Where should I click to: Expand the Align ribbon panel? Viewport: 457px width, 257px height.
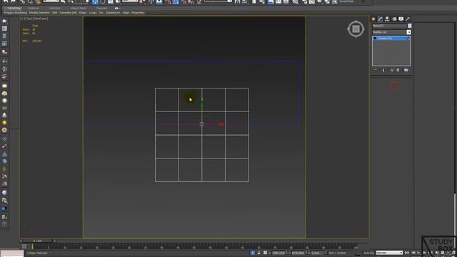click(x=126, y=13)
